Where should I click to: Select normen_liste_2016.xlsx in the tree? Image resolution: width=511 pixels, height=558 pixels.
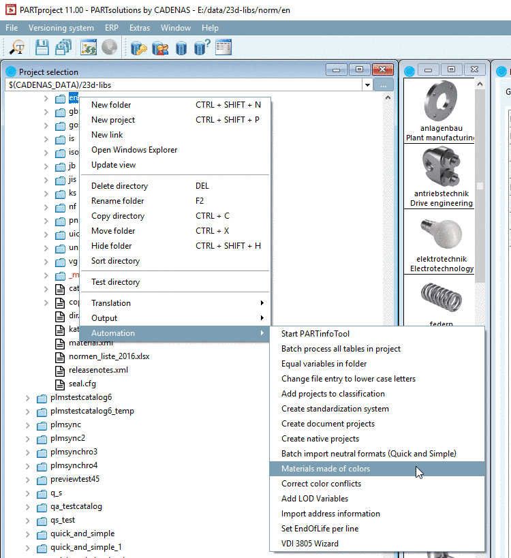(109, 356)
